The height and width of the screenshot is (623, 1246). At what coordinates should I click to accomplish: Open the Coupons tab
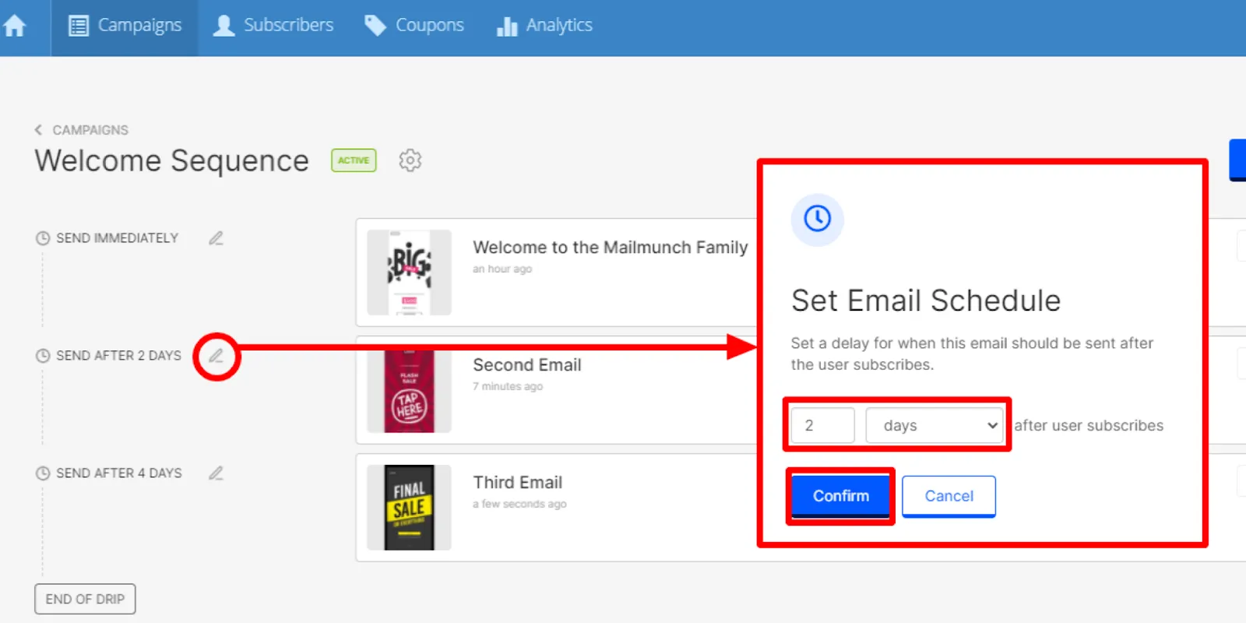coord(414,26)
